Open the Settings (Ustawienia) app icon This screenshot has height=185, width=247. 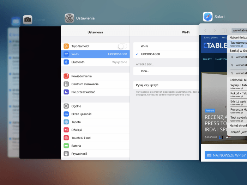[x=70, y=18]
